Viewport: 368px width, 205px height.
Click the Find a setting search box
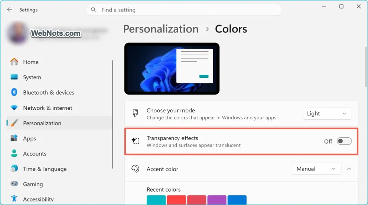184,10
